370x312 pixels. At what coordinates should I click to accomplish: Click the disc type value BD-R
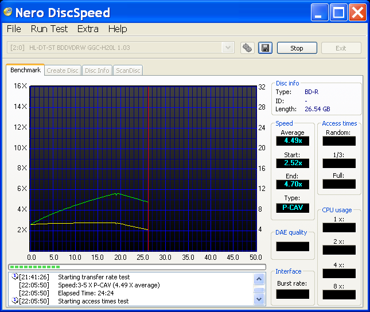pos(311,92)
